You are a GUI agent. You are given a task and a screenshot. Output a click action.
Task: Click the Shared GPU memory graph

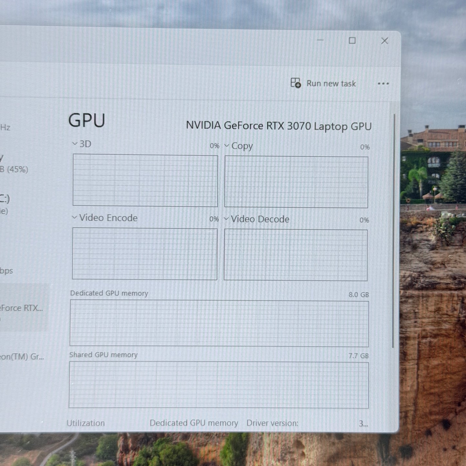click(219, 385)
